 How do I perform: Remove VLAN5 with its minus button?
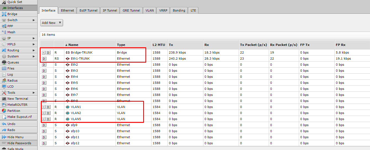(x=44, y=119)
